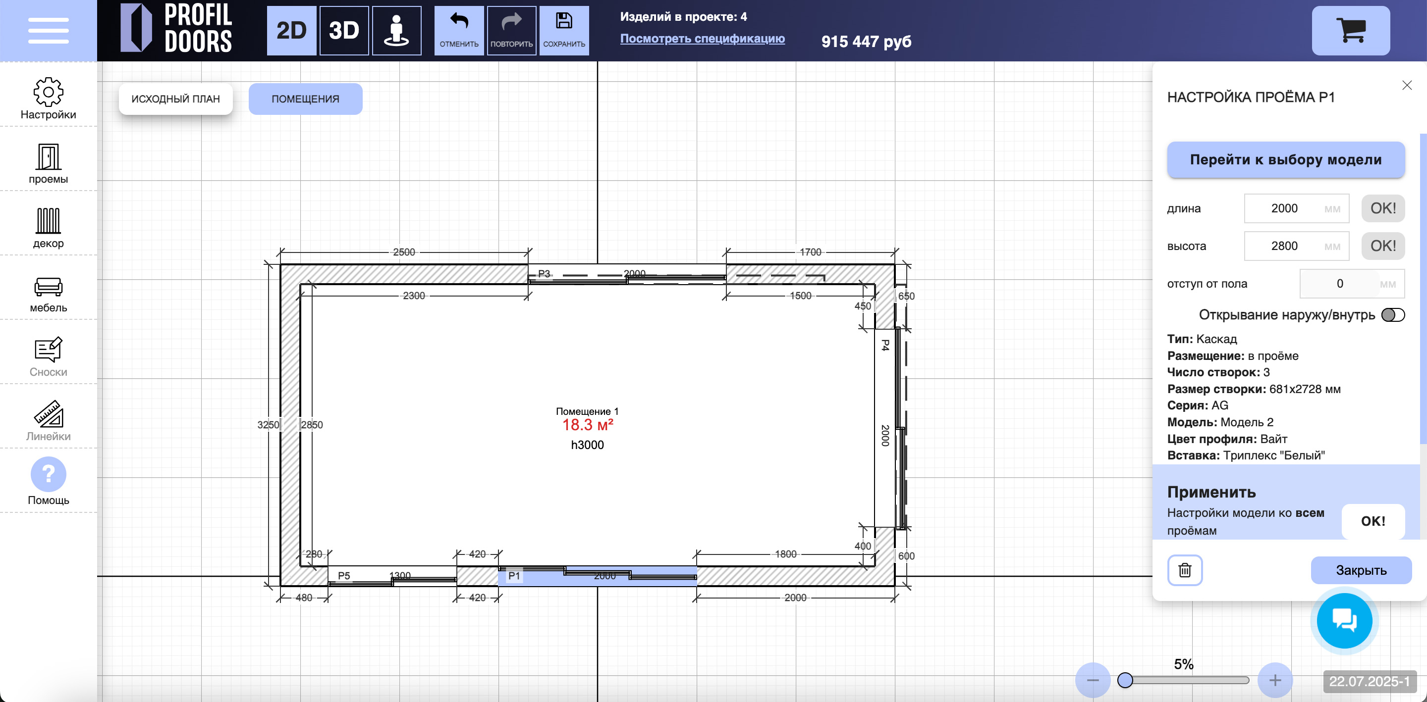
Task: Switch to 3D view mode
Action: pos(344,31)
